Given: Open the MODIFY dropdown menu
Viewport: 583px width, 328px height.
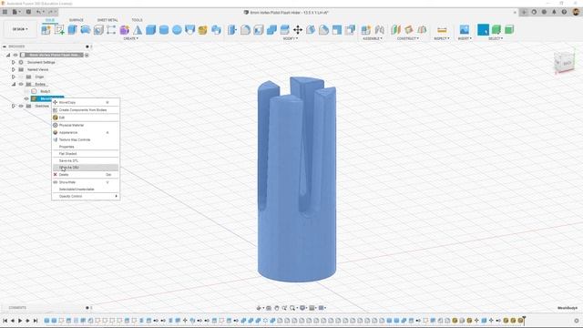Looking at the screenshot, I should (x=290, y=38).
